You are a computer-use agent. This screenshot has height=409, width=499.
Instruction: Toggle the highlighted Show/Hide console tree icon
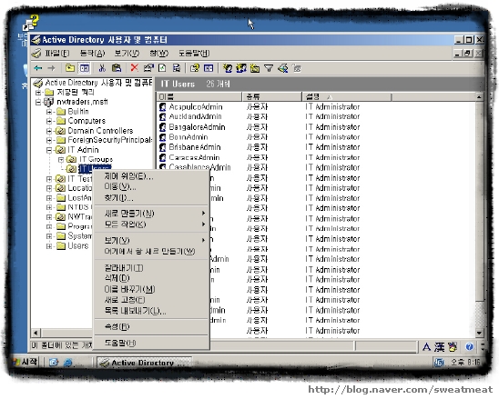(85, 68)
